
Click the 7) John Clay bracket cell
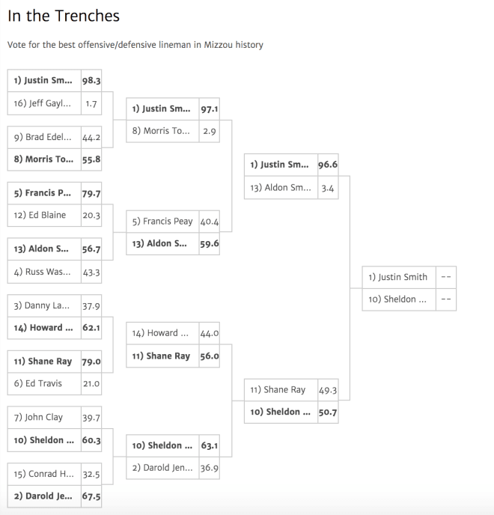tap(55, 418)
